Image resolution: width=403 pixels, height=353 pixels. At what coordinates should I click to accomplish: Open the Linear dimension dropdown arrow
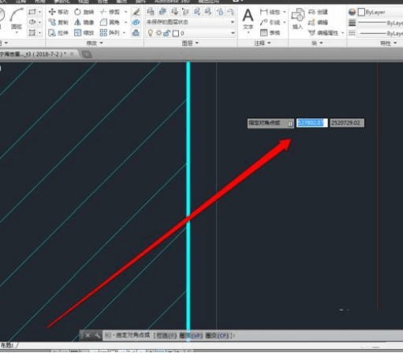tap(285, 12)
